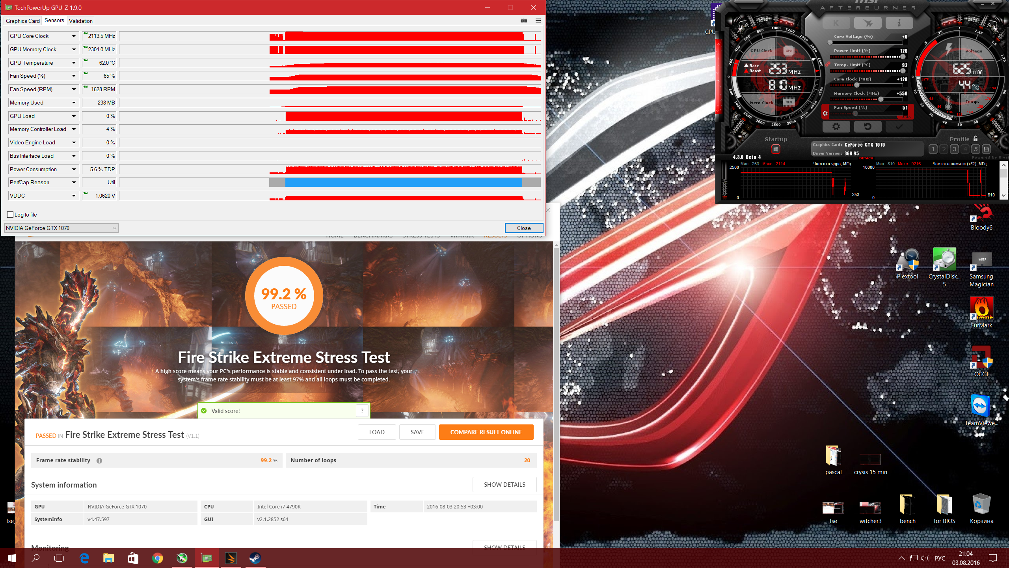Toggle the Startup Windows button in Afterburner
1009x568 pixels.
click(x=775, y=149)
